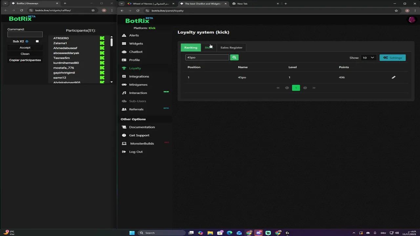Switch to the New Tab browser tab
420x236 pixels.
pos(255,4)
